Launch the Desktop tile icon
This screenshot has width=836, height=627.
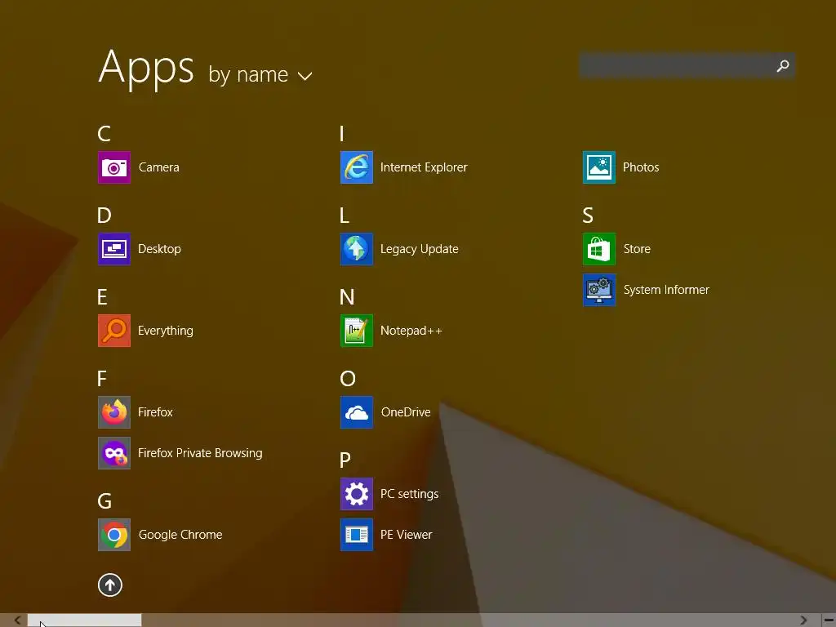pyautogui.click(x=114, y=249)
